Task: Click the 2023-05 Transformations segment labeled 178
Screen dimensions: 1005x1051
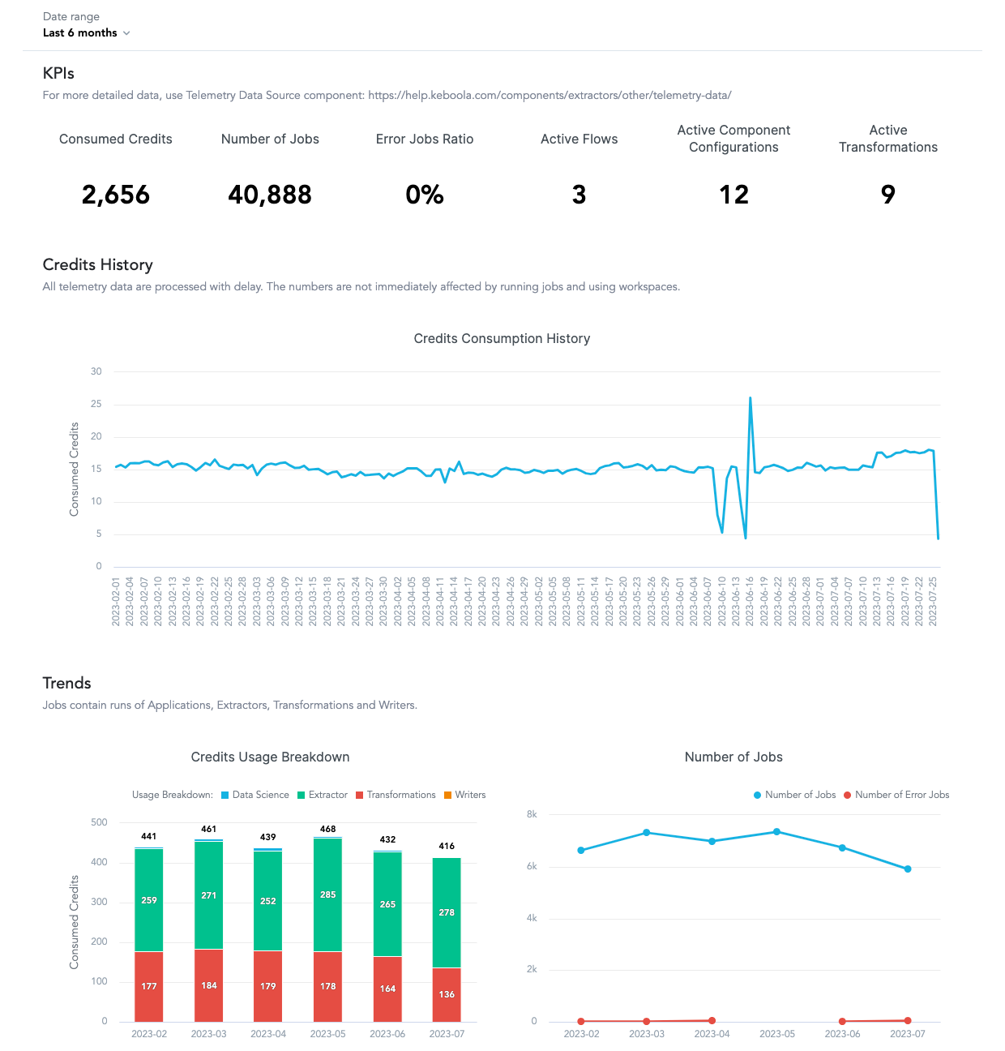Action: pos(328,986)
